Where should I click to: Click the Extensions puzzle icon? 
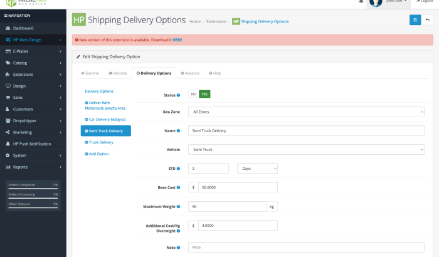coord(8,74)
